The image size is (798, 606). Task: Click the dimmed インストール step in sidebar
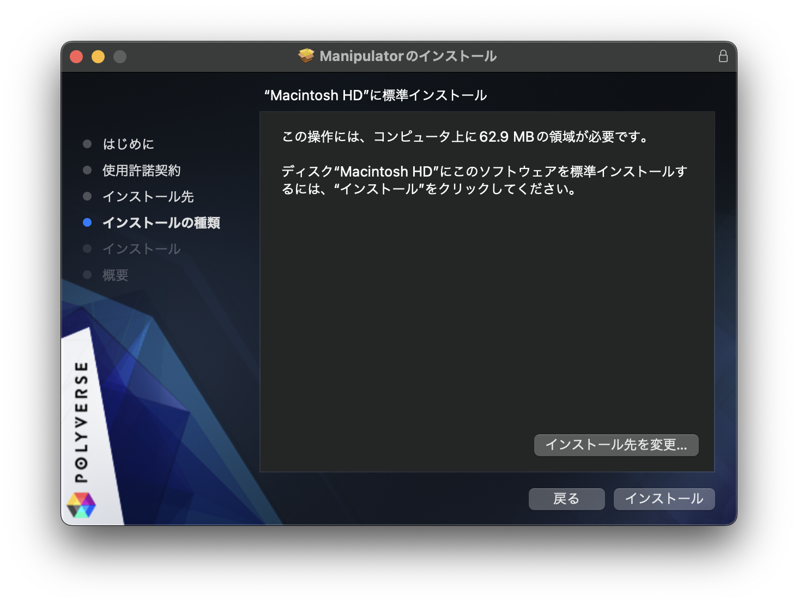pyautogui.click(x=141, y=249)
